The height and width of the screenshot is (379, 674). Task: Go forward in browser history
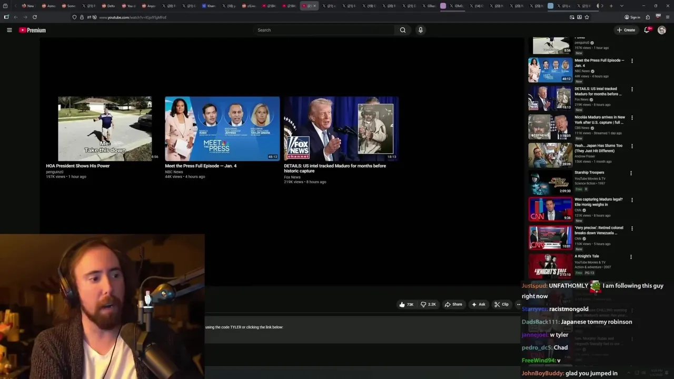25,17
